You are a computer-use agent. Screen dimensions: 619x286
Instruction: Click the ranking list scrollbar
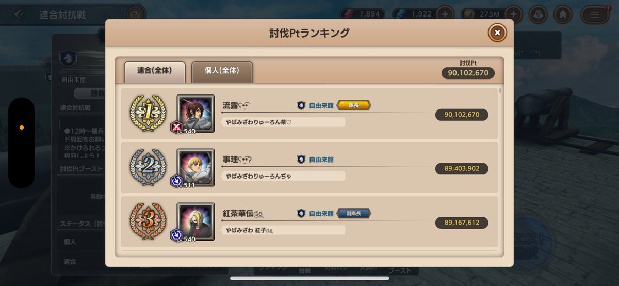pyautogui.click(x=500, y=92)
